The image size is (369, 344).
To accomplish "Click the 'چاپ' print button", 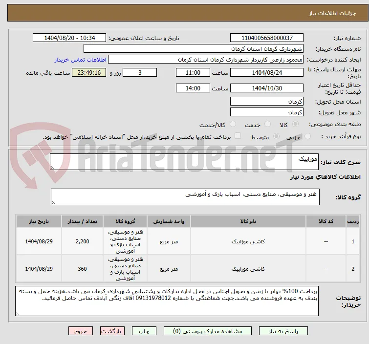I will [x=144, y=331].
